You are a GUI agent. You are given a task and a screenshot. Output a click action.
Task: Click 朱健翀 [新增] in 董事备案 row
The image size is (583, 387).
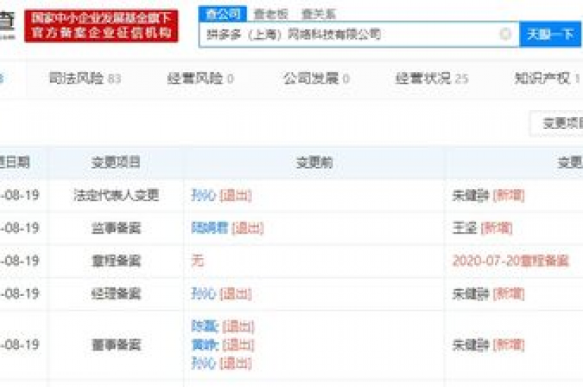click(488, 345)
